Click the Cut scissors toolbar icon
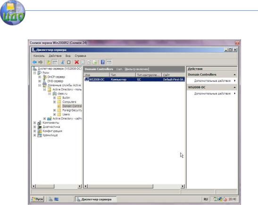 tap(63, 62)
